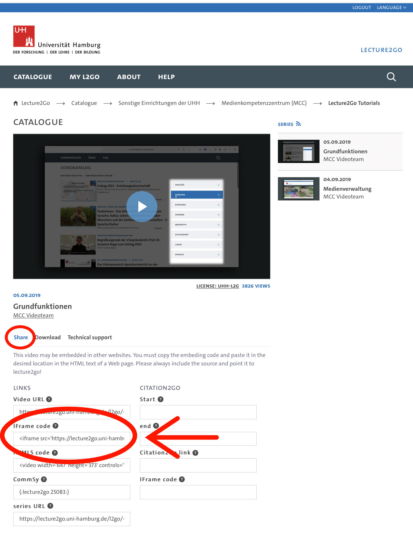Select the Citation2Go link field
This screenshot has height=540, width=413.
198,465
